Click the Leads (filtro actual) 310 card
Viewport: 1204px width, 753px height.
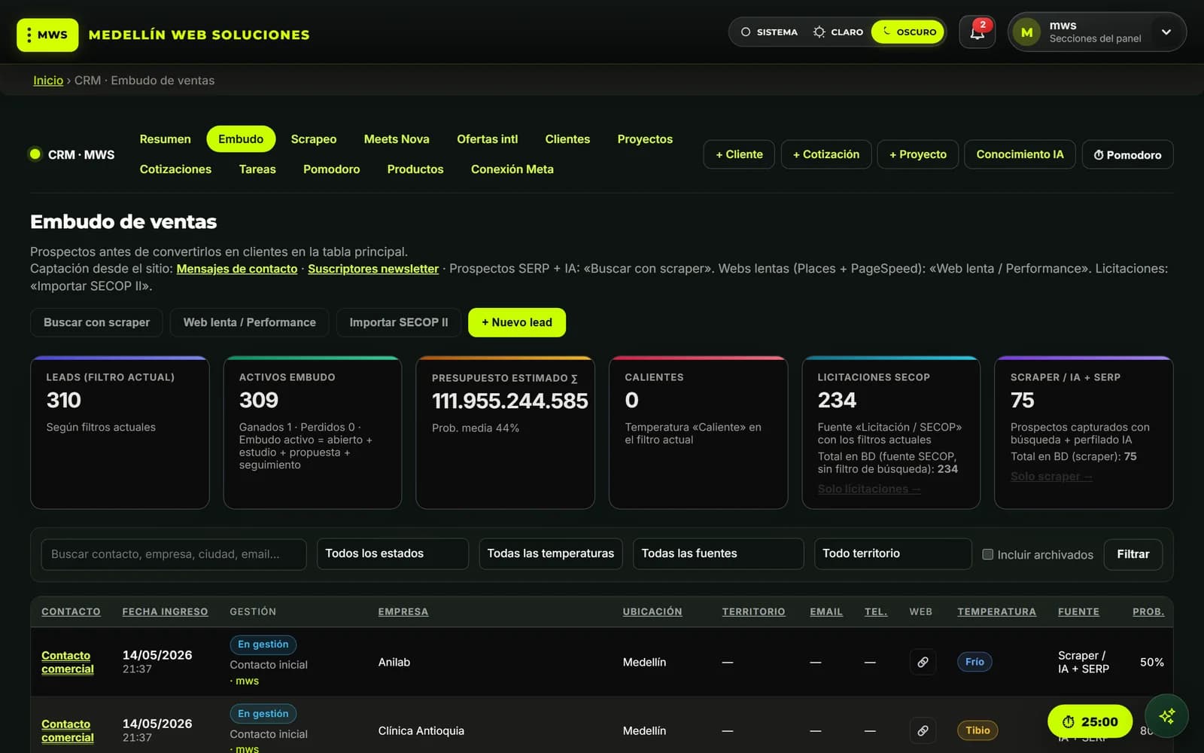[120, 433]
